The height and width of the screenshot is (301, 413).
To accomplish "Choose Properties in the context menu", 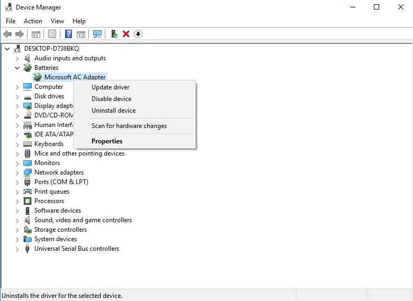I will coord(107,141).
